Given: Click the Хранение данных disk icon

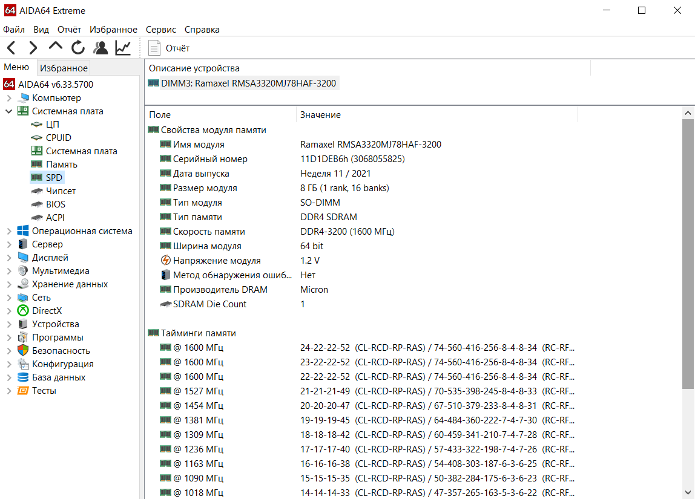Looking at the screenshot, I should point(23,284).
